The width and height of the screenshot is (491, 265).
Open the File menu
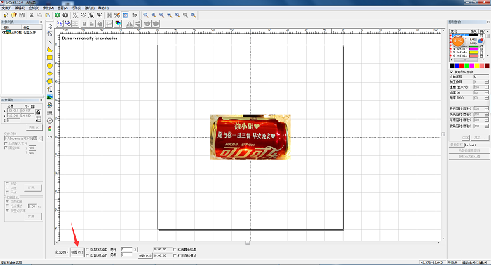tap(6, 8)
